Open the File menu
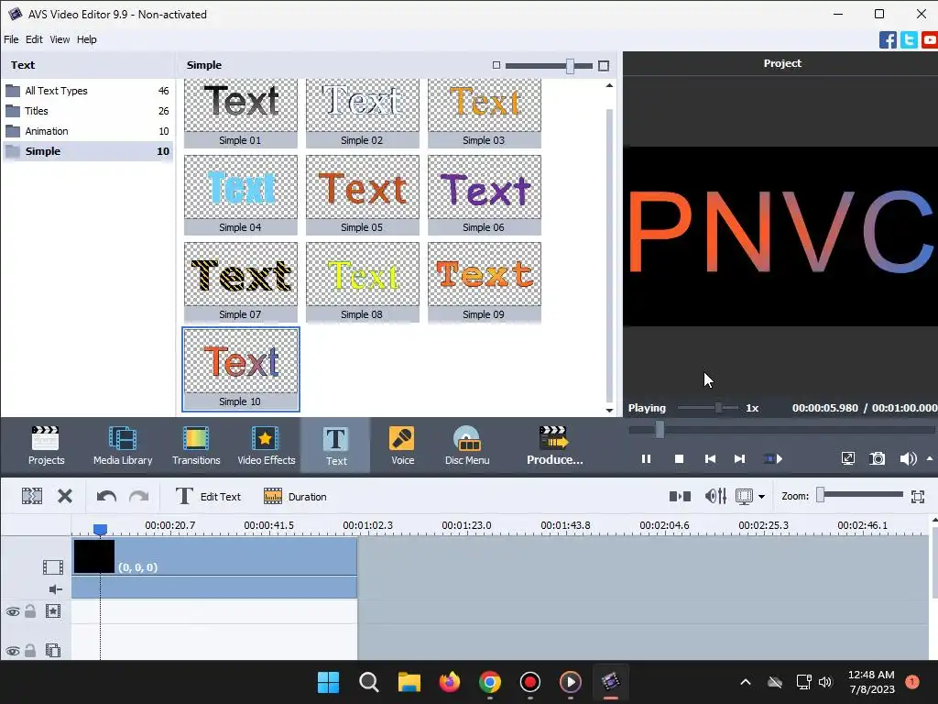Viewport: 938px width, 704px height. click(x=11, y=39)
